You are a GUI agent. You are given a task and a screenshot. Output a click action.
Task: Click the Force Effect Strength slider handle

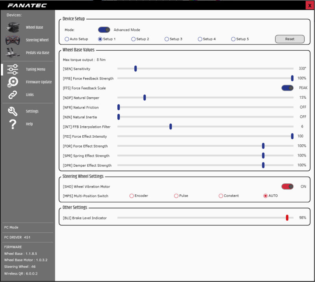tap(263, 146)
